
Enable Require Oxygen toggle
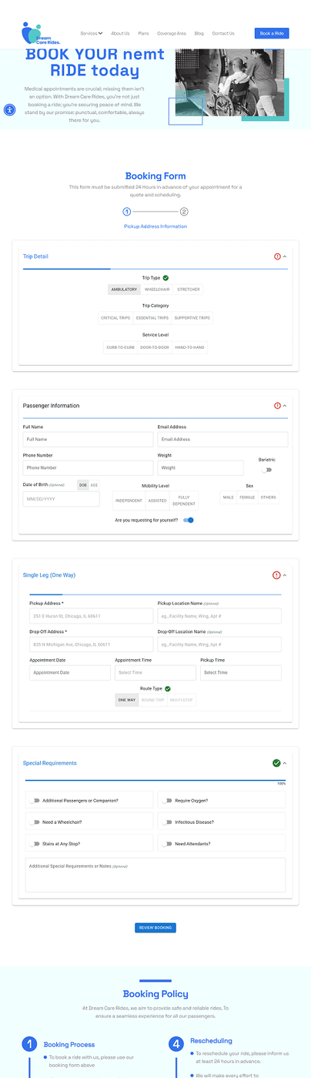pos(167,800)
